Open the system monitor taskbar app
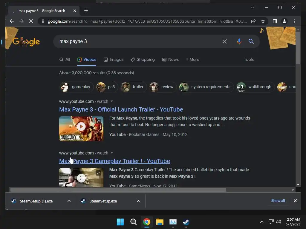 click(173, 222)
